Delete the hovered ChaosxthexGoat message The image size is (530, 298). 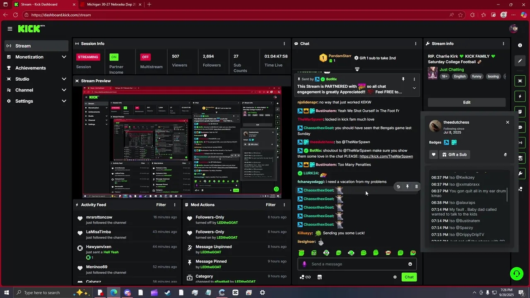(417, 187)
